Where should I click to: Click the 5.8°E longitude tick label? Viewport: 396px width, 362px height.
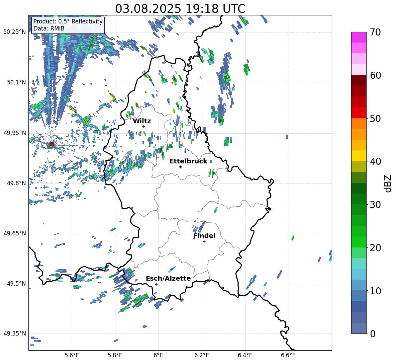(x=115, y=355)
